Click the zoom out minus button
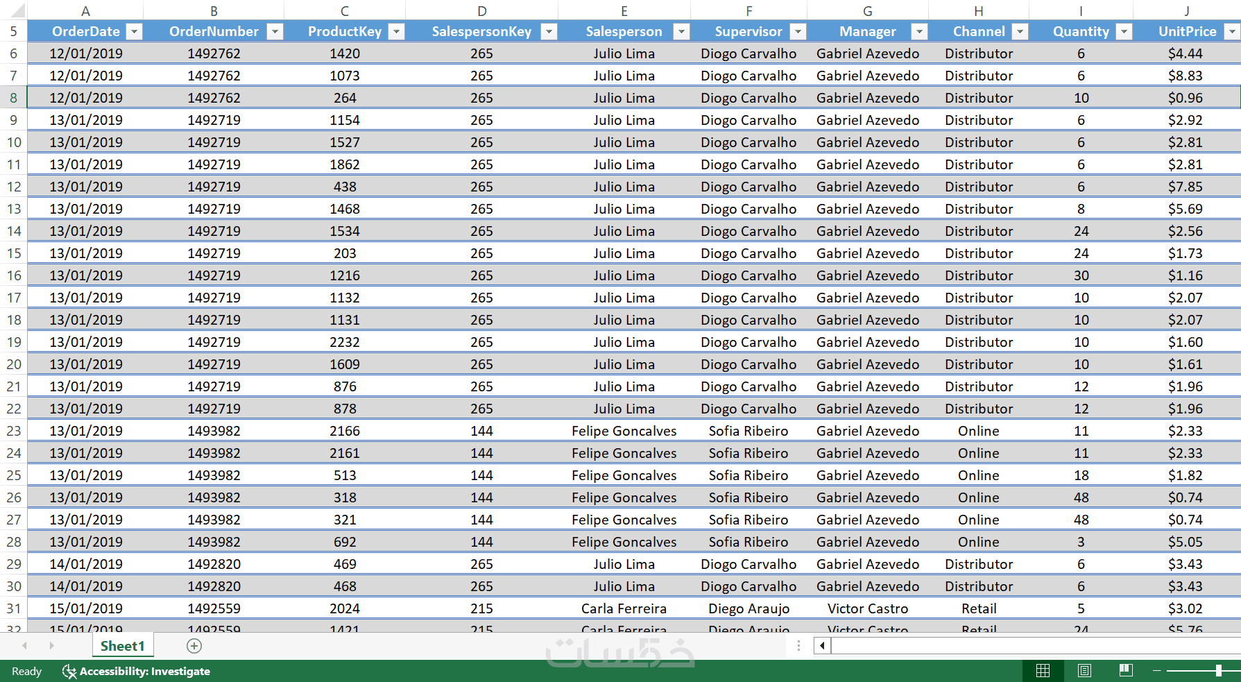Image resolution: width=1241 pixels, height=682 pixels. click(x=1156, y=671)
